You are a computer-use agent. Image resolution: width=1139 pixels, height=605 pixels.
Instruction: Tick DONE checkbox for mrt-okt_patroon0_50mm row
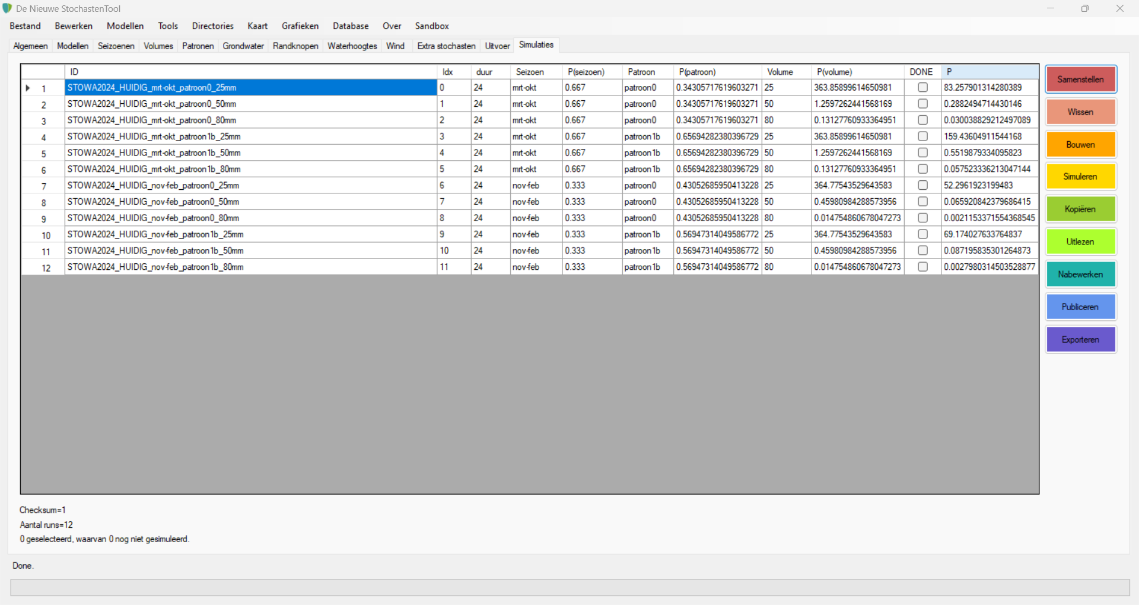click(x=922, y=104)
